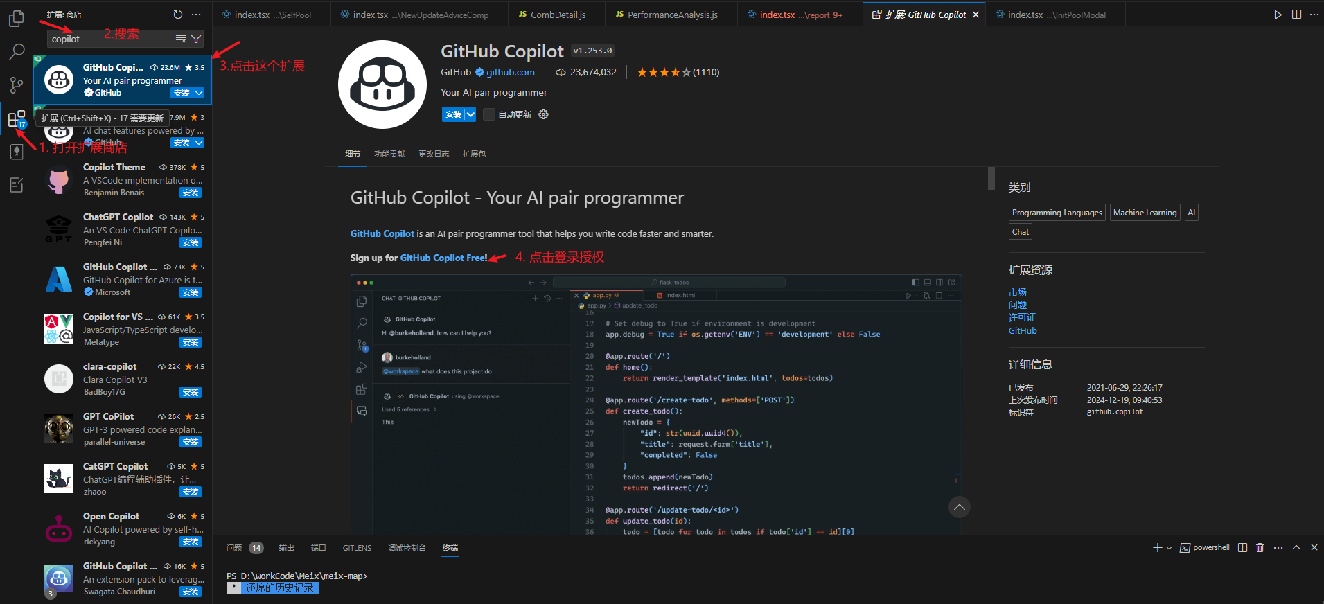Screen dimensions: 1324x604
Task: Clear extension search results icon
Action: coord(181,39)
